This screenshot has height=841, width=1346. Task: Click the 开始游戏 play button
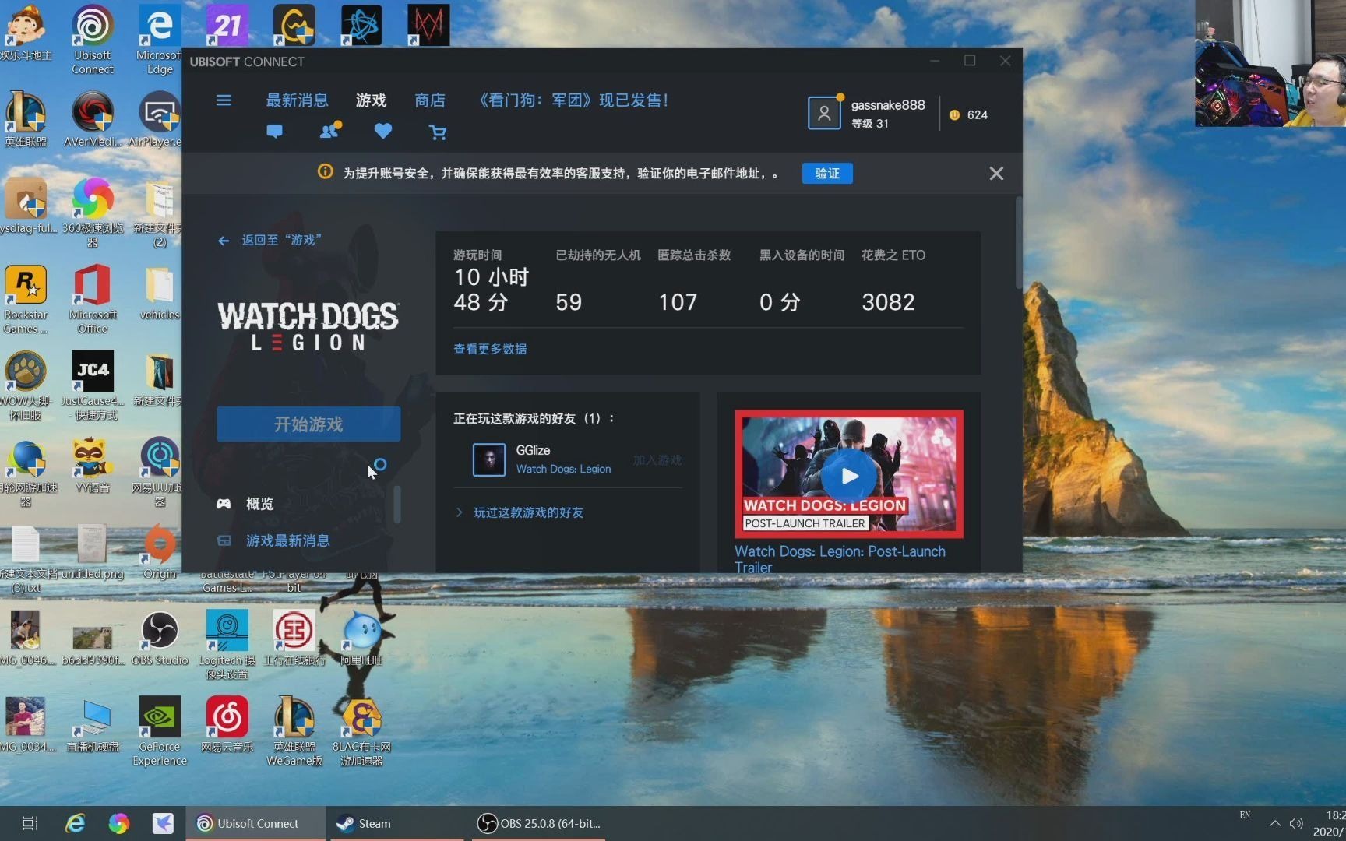[308, 424]
